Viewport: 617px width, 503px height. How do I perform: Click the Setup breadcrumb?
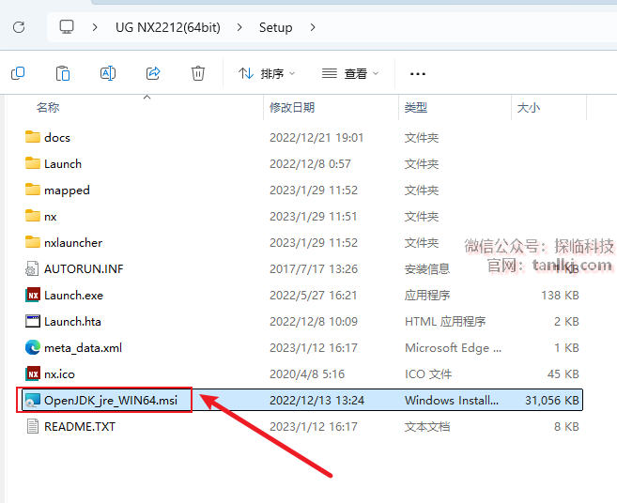275,27
